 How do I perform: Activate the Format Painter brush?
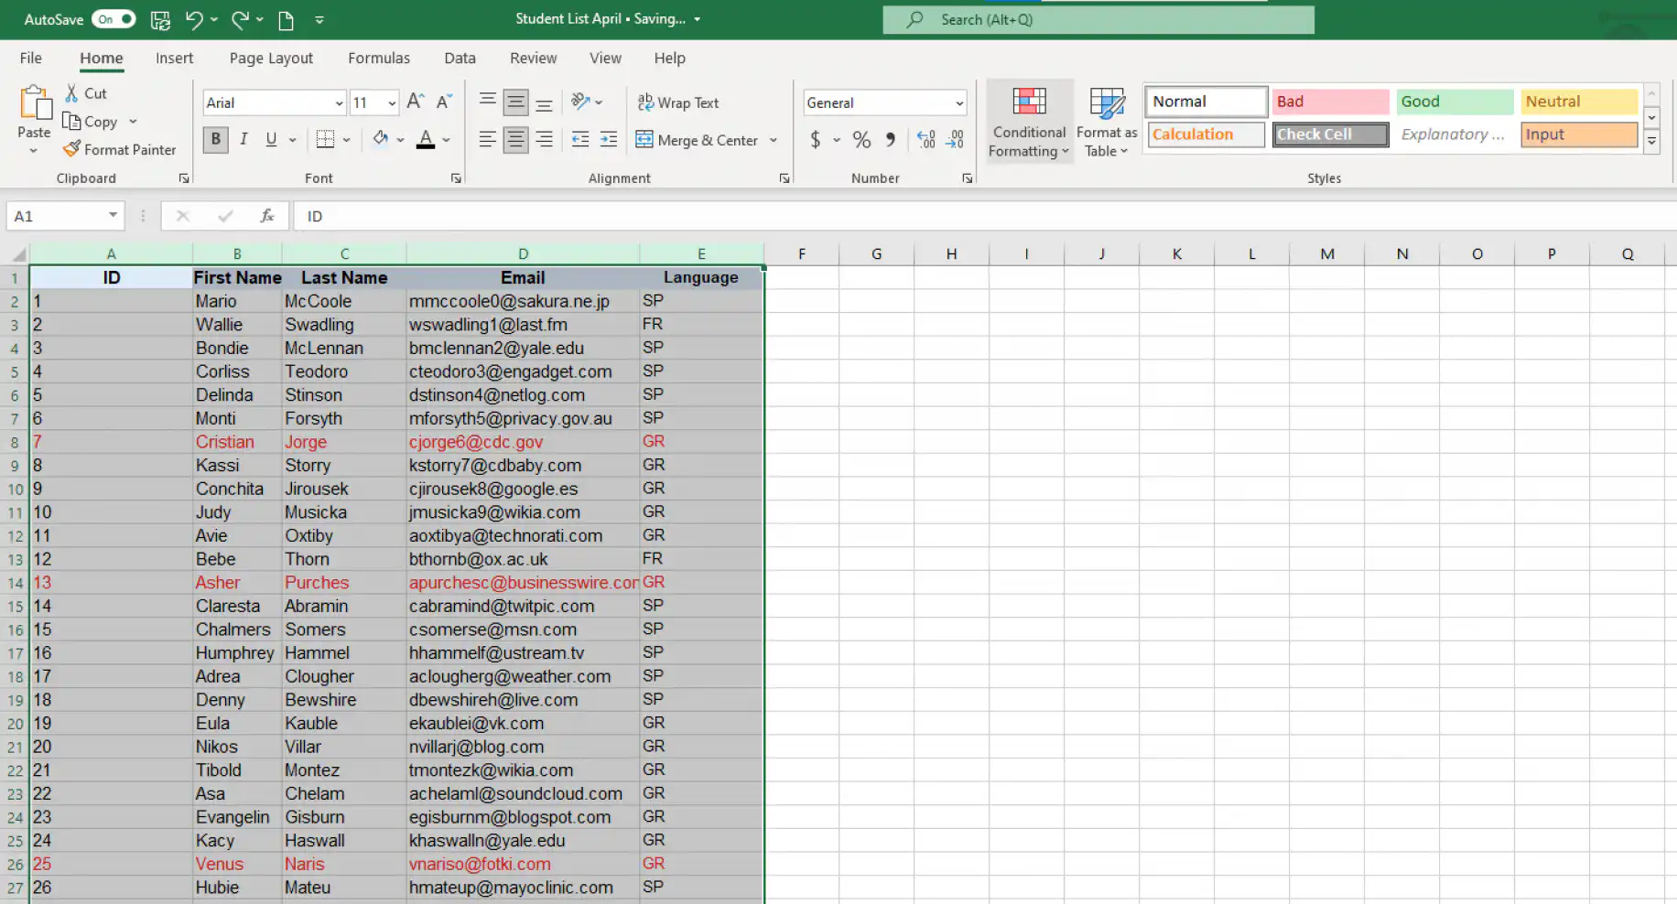(119, 149)
